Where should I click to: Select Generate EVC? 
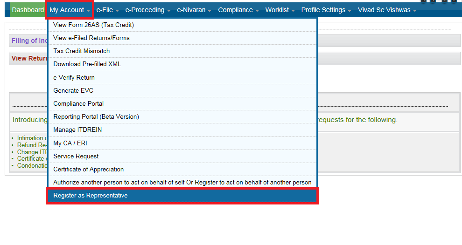pos(182,90)
